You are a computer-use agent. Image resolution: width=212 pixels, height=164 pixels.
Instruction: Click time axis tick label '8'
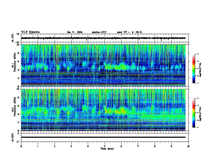click(x=155, y=146)
